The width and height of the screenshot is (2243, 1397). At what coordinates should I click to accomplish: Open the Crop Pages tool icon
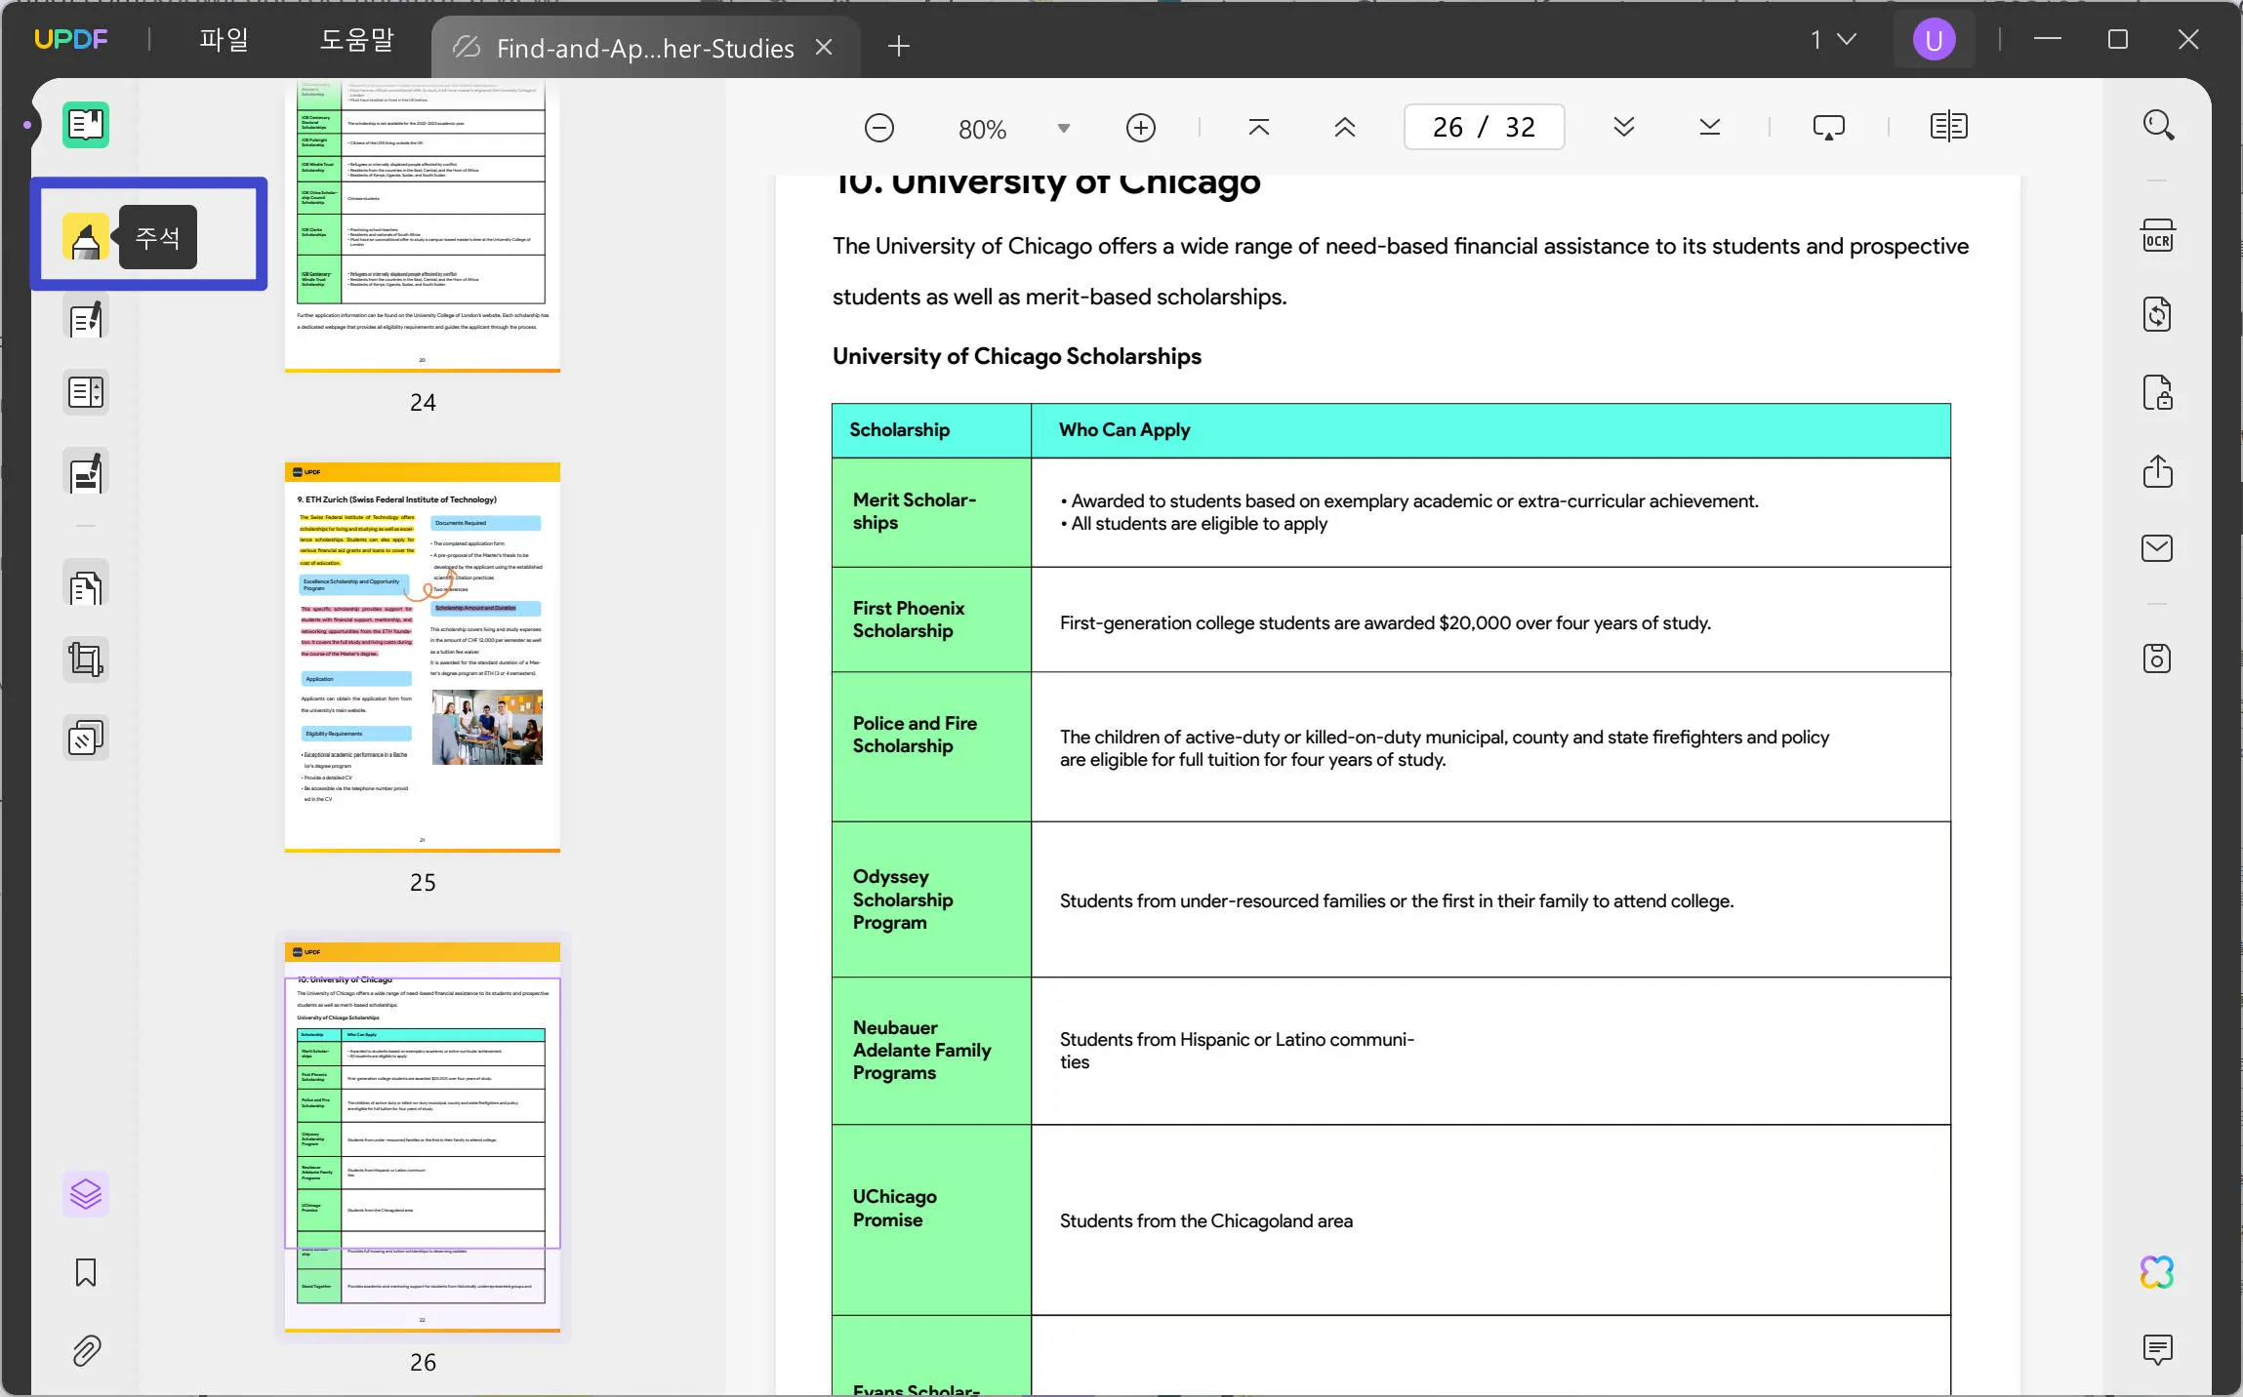pos(86,660)
